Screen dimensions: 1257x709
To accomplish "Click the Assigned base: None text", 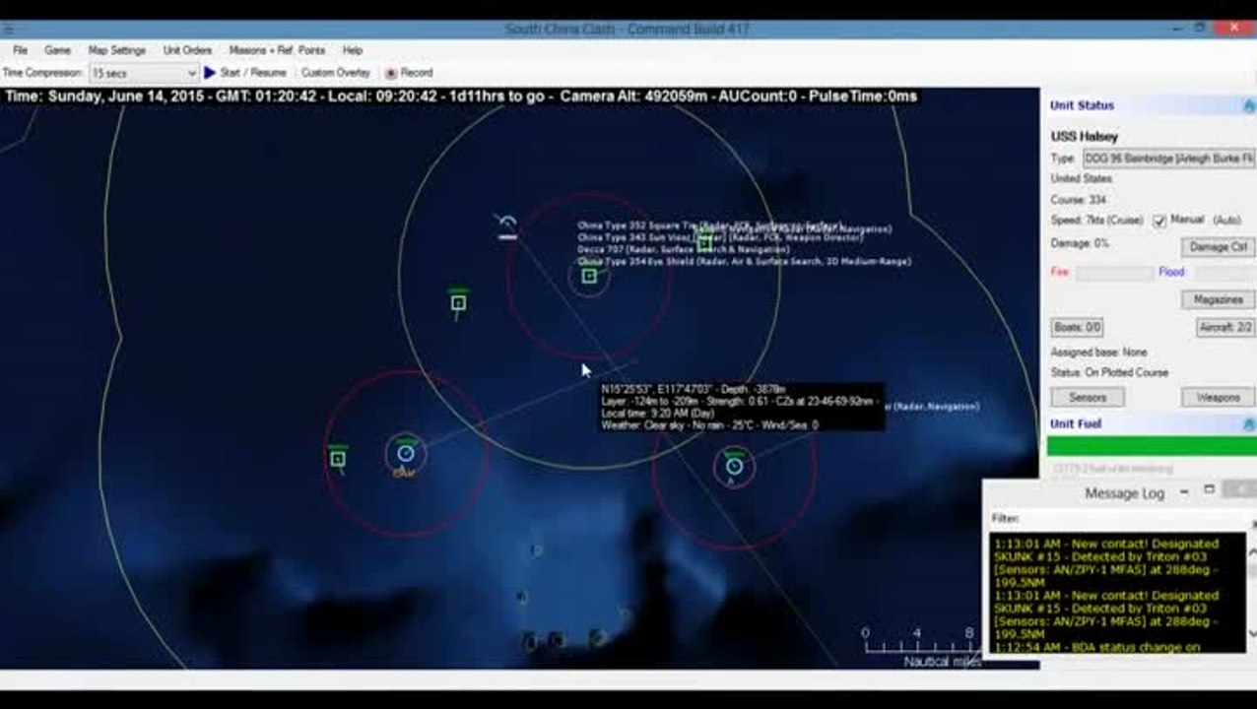I will pyautogui.click(x=1099, y=353).
